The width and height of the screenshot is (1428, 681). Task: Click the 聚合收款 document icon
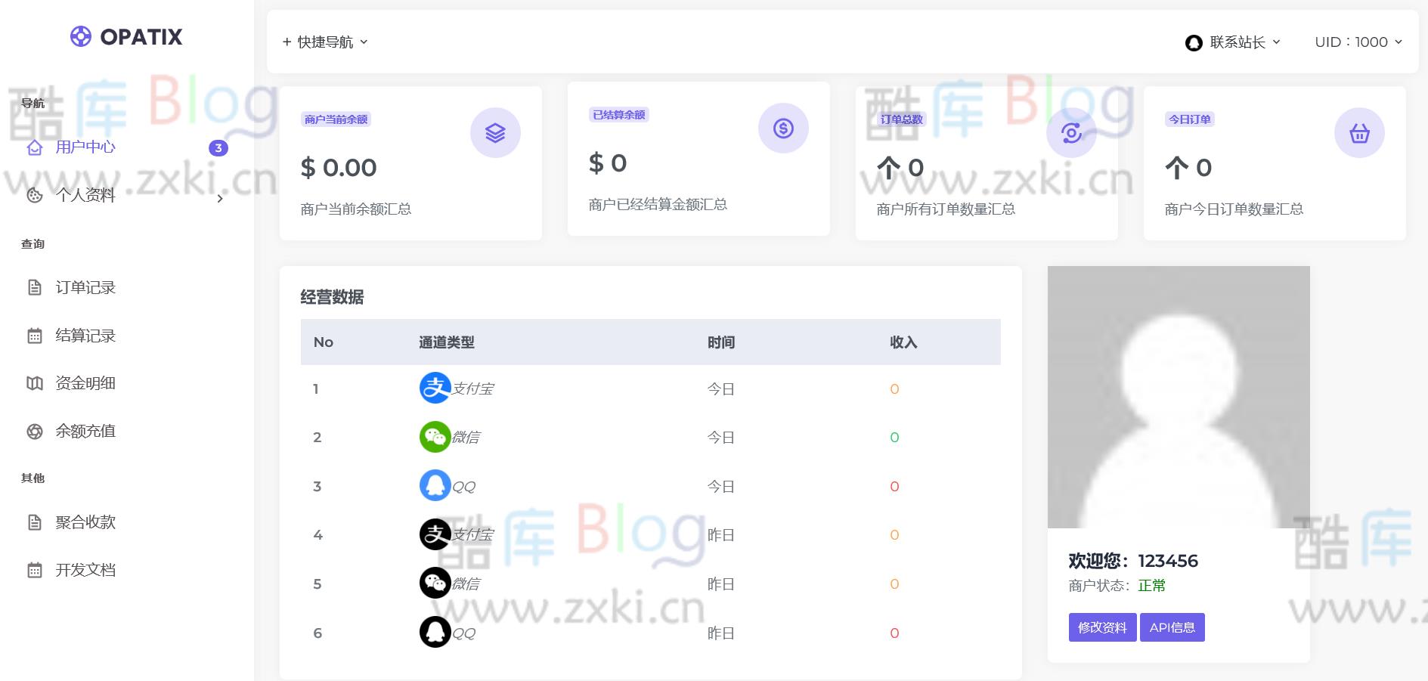coord(33,522)
